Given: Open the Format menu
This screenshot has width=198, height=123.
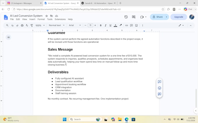Looking at the screenshot, I should [41, 19].
